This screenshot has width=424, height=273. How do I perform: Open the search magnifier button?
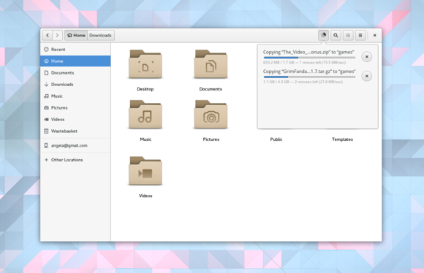[x=336, y=35]
